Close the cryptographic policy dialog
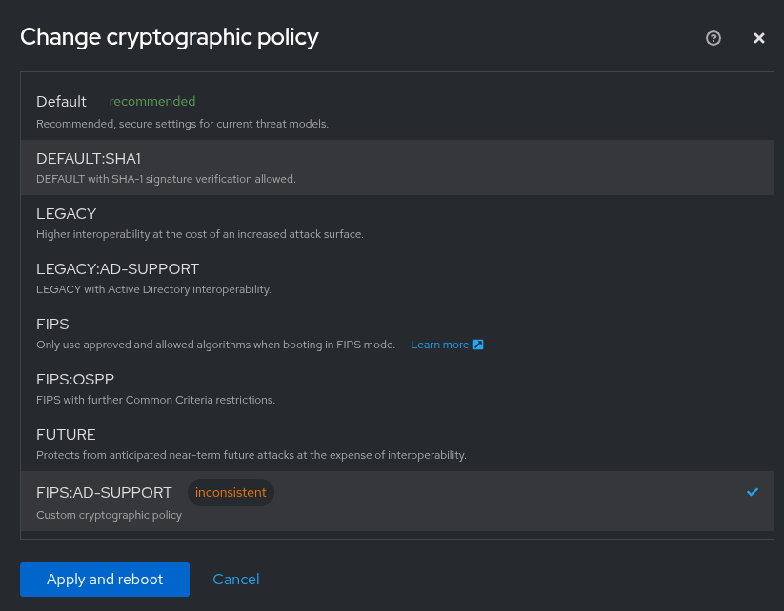Viewport: 784px width, 611px height. [759, 38]
